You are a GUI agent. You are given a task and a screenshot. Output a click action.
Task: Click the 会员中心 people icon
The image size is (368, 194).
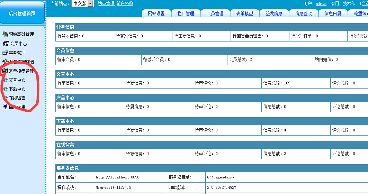6,44
